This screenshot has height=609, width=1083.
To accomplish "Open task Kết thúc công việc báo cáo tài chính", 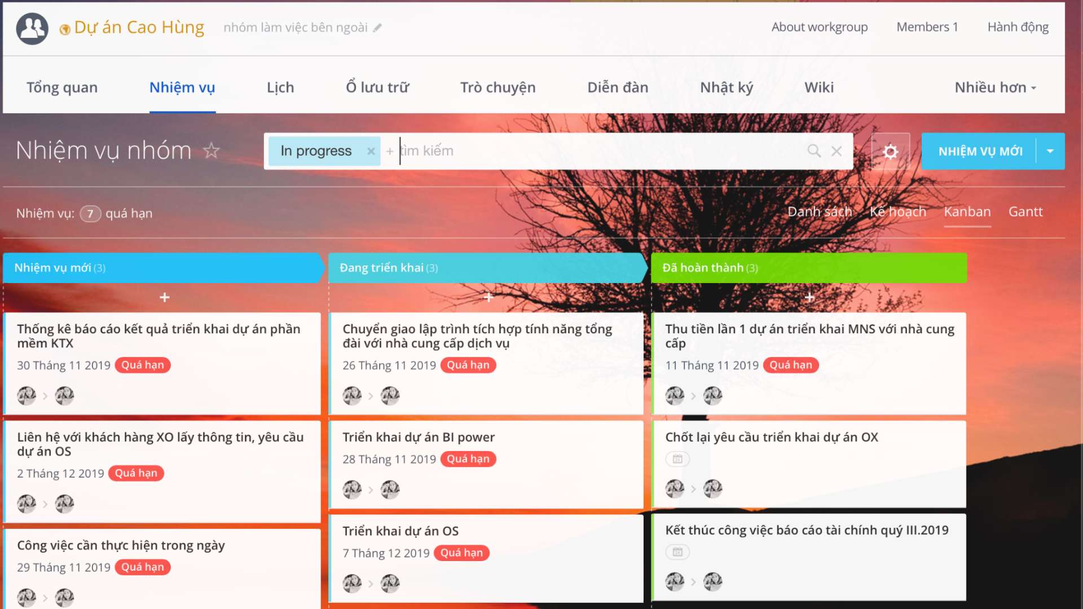I will click(x=807, y=530).
